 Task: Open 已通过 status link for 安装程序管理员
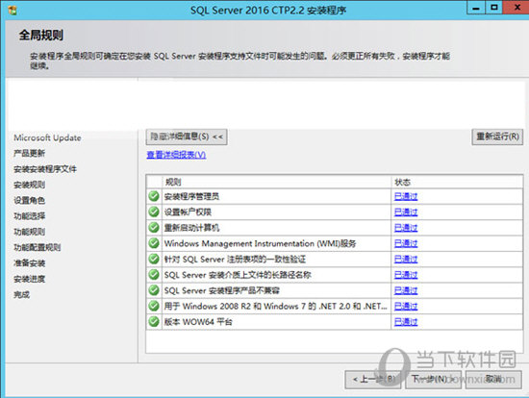point(406,196)
